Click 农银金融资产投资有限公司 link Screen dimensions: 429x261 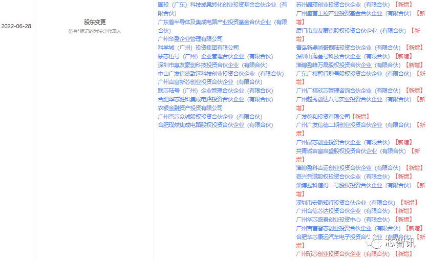(x=190, y=108)
